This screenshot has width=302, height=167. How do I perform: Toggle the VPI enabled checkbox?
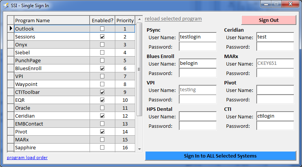[102, 76]
